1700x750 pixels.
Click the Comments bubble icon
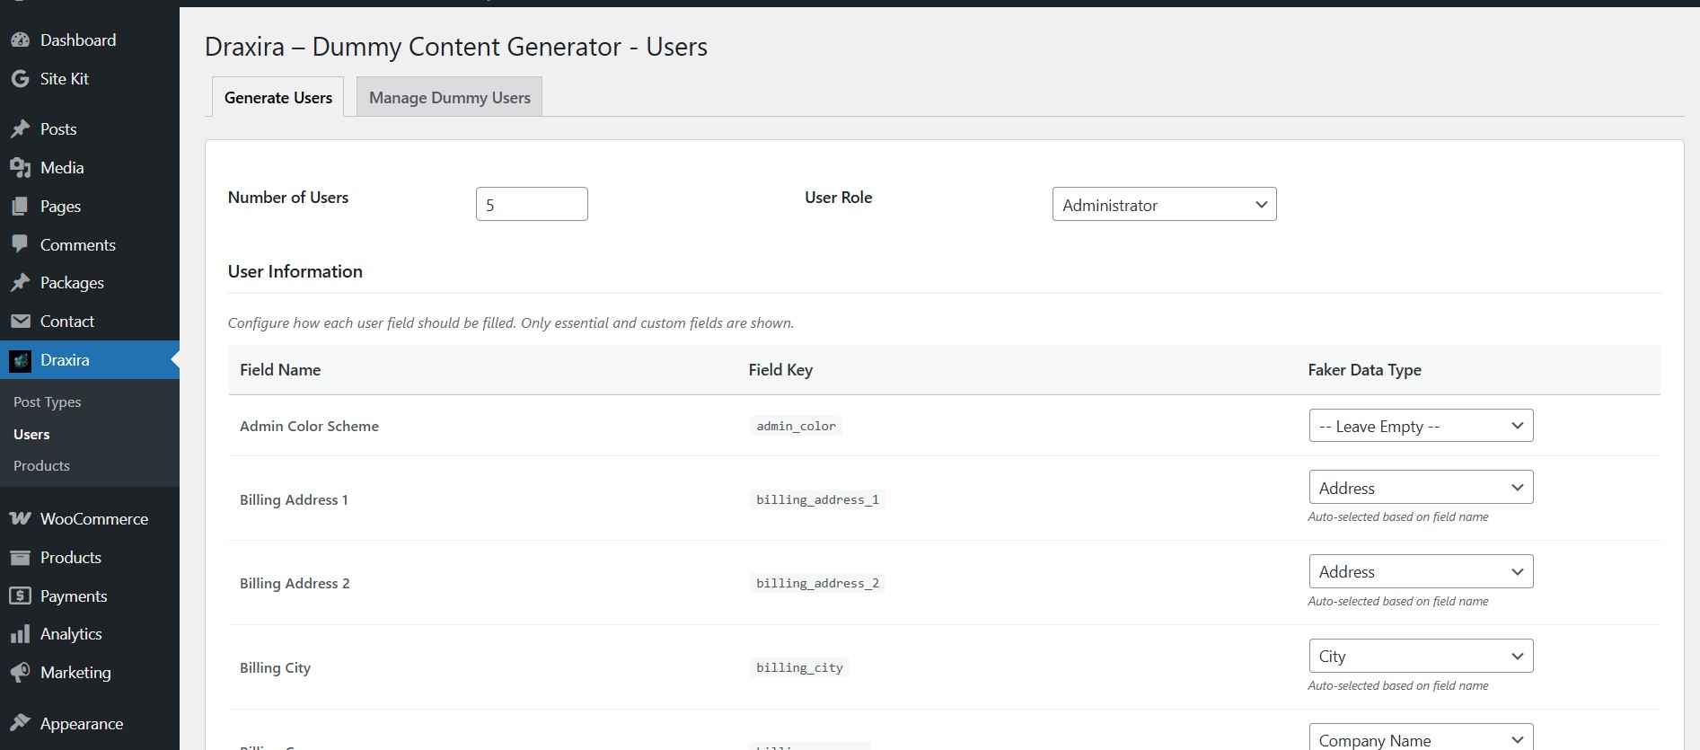[20, 244]
